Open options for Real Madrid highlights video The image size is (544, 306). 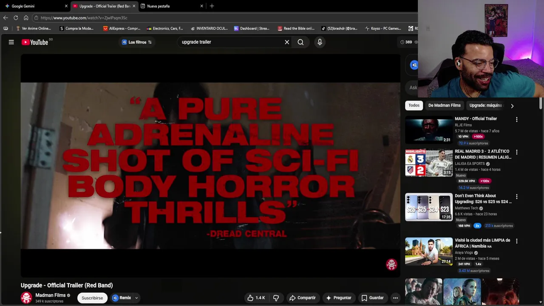coord(516,152)
